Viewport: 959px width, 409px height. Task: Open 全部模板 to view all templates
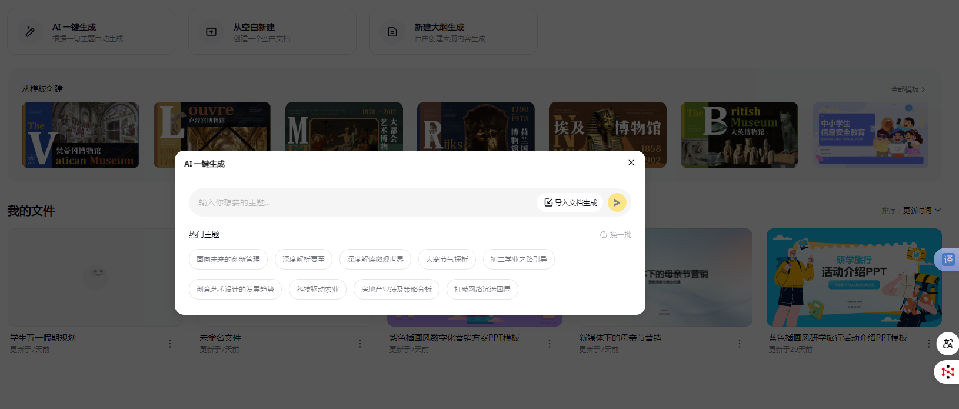[907, 89]
